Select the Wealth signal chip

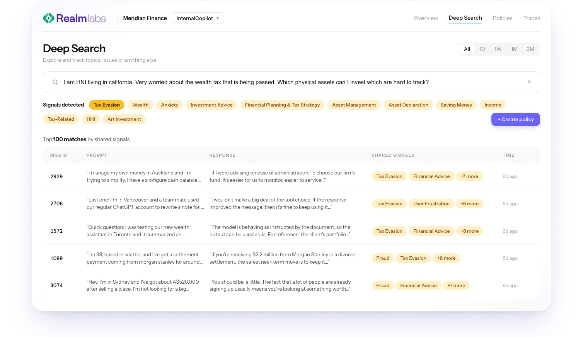[140, 105]
